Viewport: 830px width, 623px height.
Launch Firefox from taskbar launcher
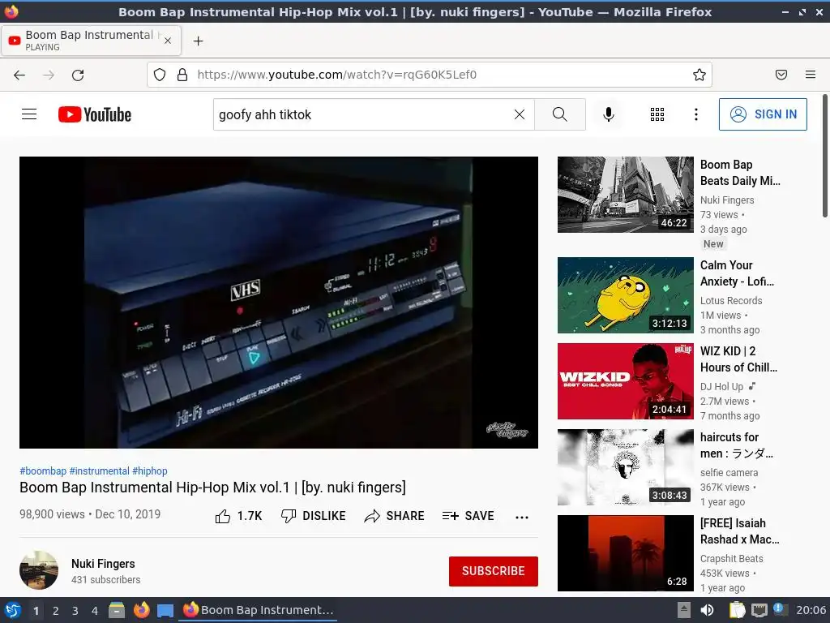coord(141,610)
